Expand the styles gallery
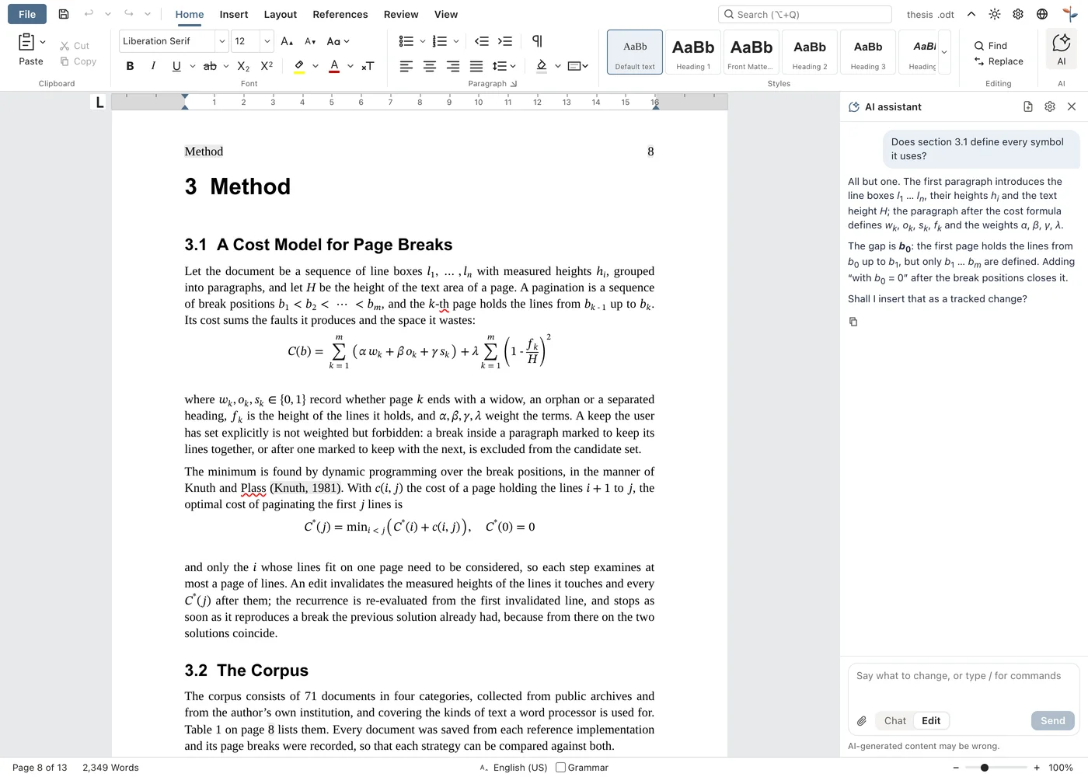1088x777 pixels. click(944, 52)
